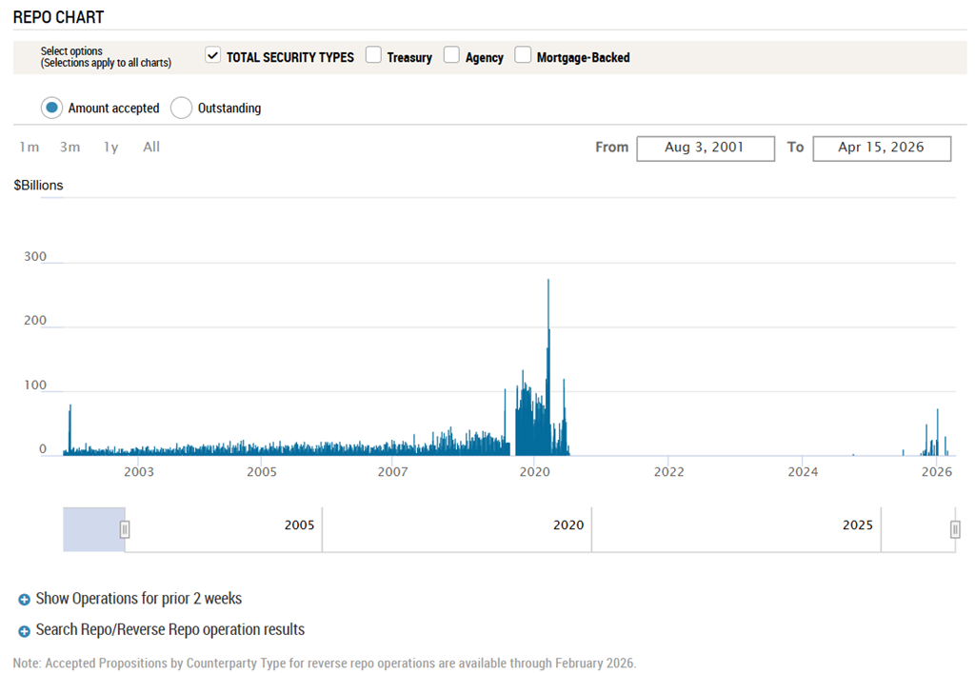This screenshot has width=975, height=673.
Task: Switch chart range to 3m
Action: [x=70, y=147]
